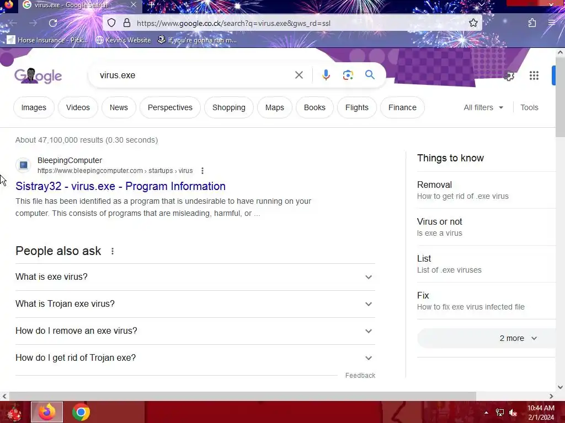
Task: Click BleepingComputer site favicon
Action: (x=23, y=165)
